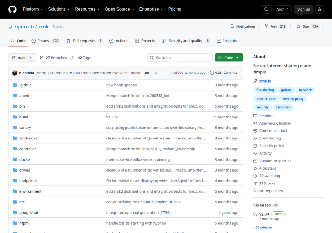Viewport: 332px width, 233px height.
Task: Open the openziti organization link
Action: pyautogui.click(x=24, y=27)
